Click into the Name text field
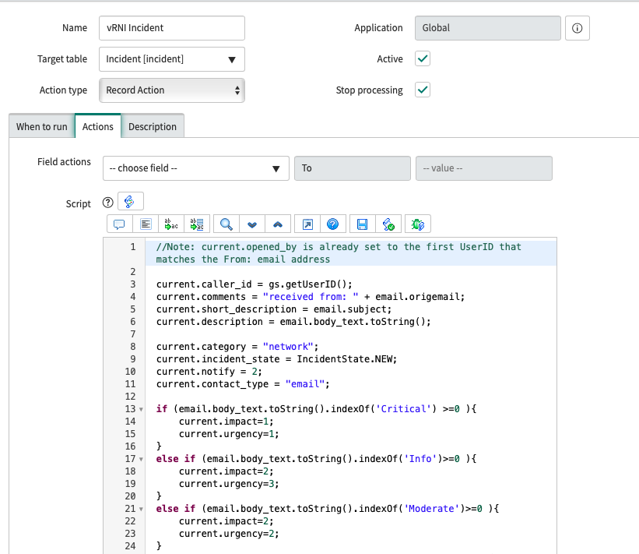639x554 pixels. pos(172,28)
